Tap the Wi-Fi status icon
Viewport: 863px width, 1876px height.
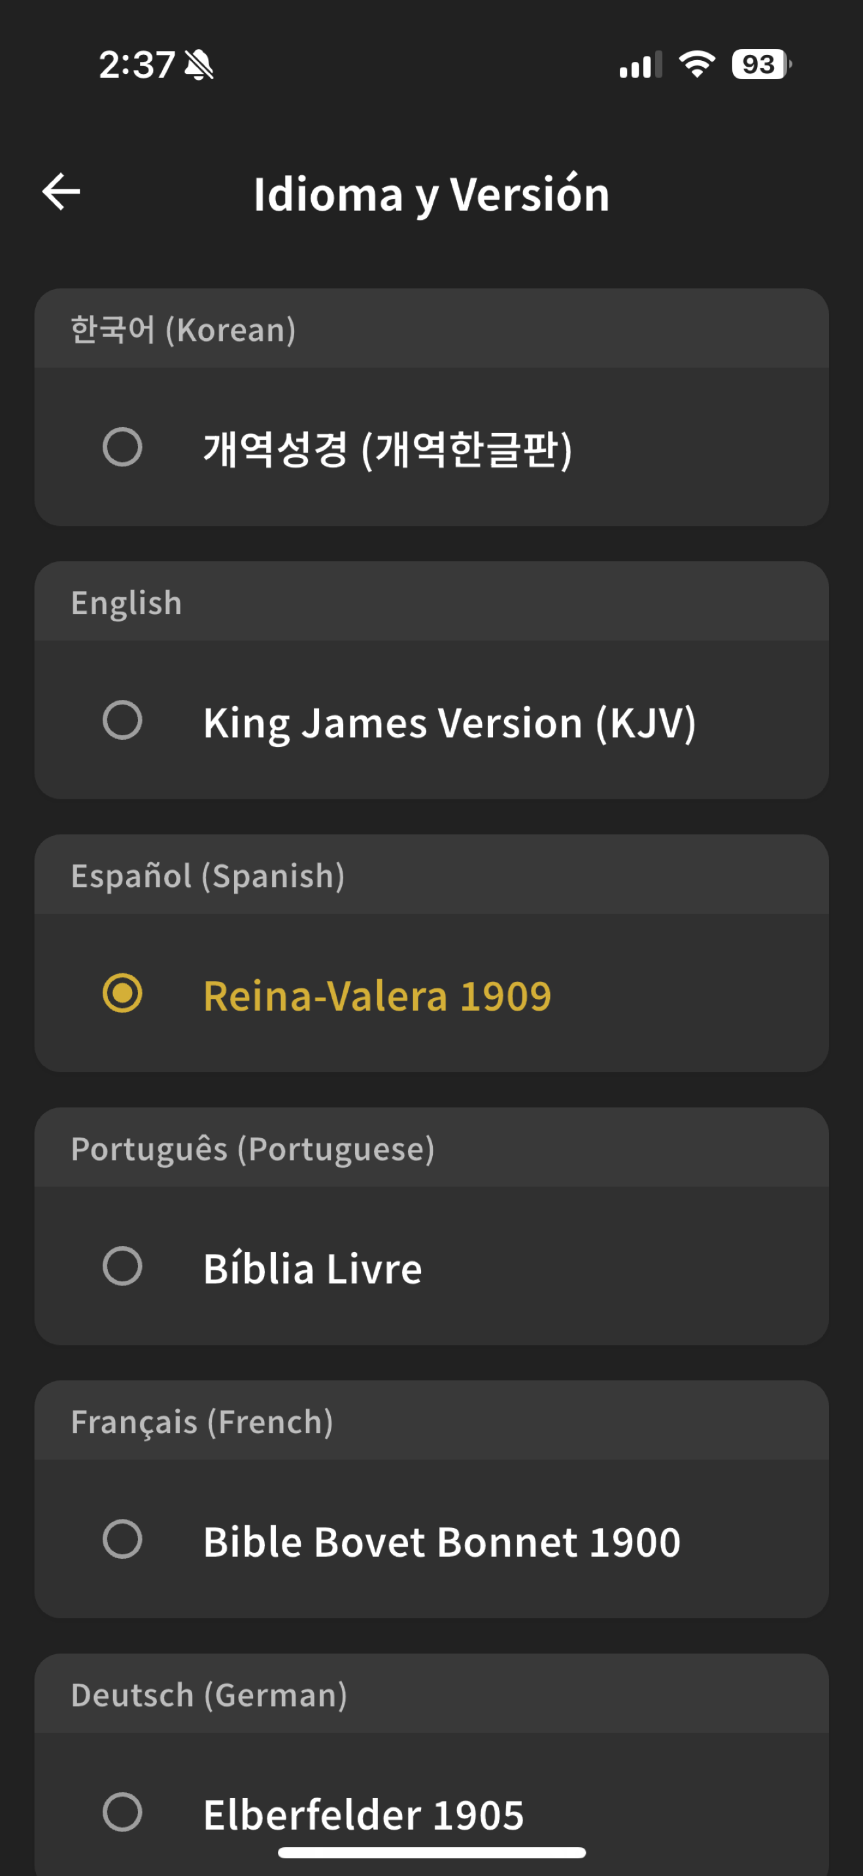[697, 64]
